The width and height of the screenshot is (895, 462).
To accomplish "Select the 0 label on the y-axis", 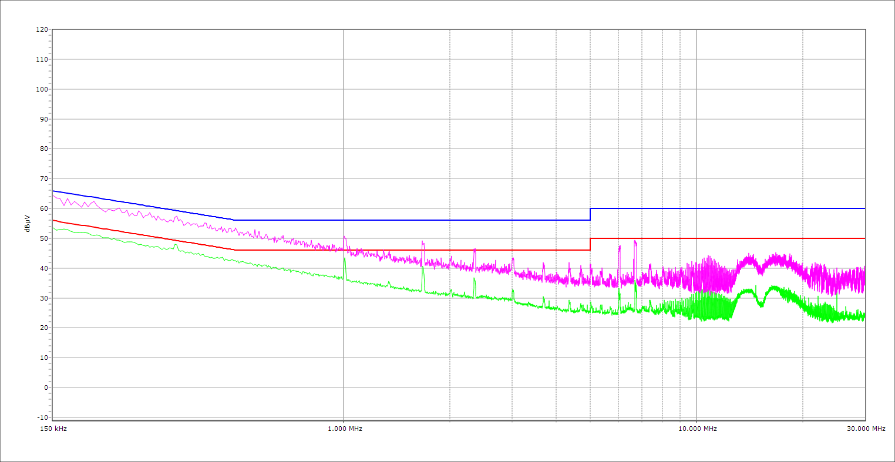I will (x=45, y=387).
